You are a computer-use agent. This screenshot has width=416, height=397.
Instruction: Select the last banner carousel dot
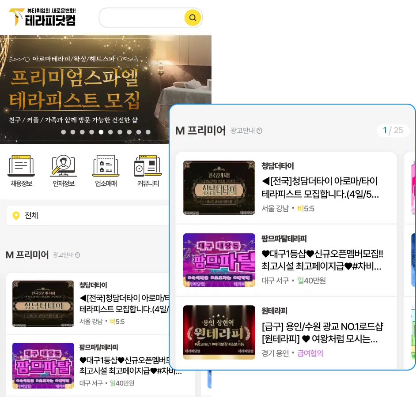pyautogui.click(x=148, y=132)
